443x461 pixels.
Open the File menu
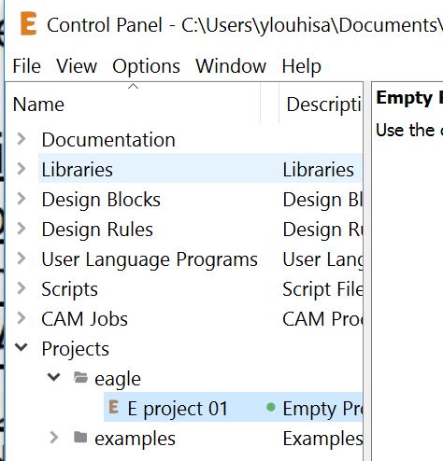(x=27, y=66)
